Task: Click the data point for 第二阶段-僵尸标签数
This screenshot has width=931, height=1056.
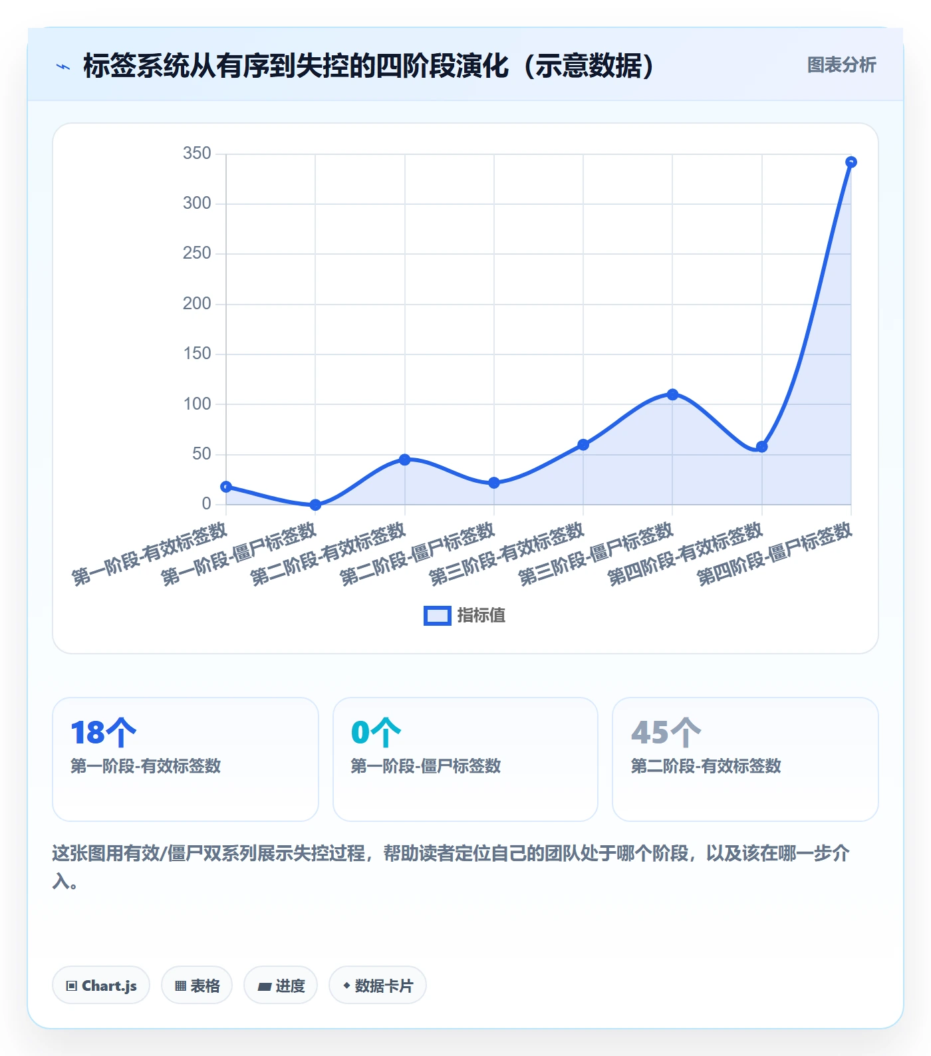Action: (x=494, y=483)
